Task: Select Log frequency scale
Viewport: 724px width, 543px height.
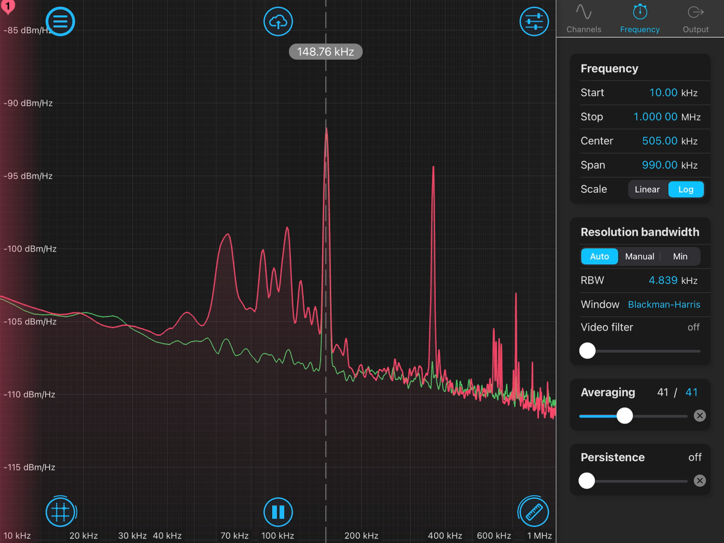Action: [685, 189]
